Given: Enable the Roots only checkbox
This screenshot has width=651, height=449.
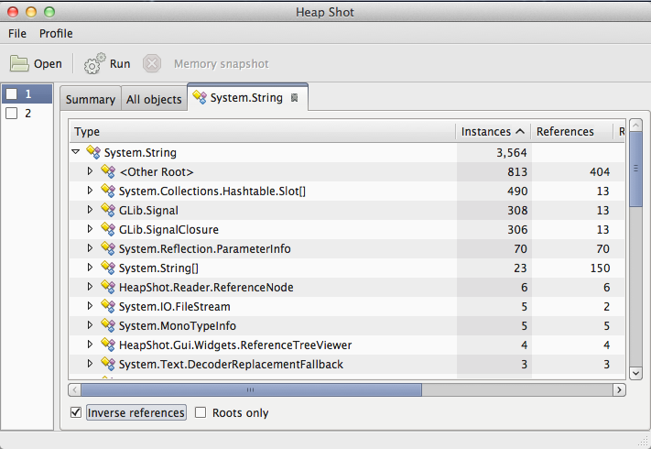Looking at the screenshot, I should (x=201, y=412).
